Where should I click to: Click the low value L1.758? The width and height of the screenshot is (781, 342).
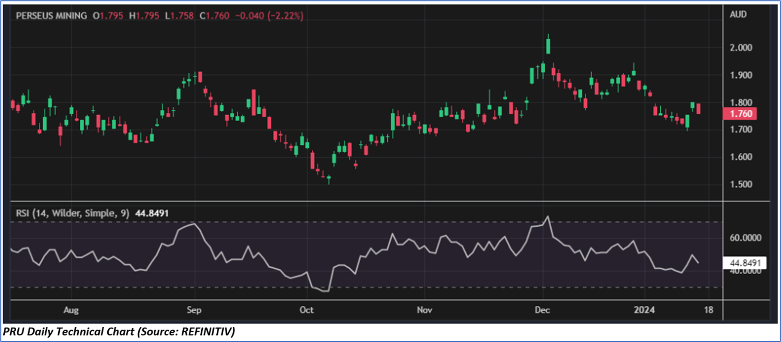180,16
